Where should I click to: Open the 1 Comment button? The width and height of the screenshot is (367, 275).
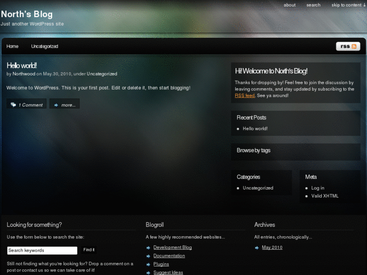point(26,103)
